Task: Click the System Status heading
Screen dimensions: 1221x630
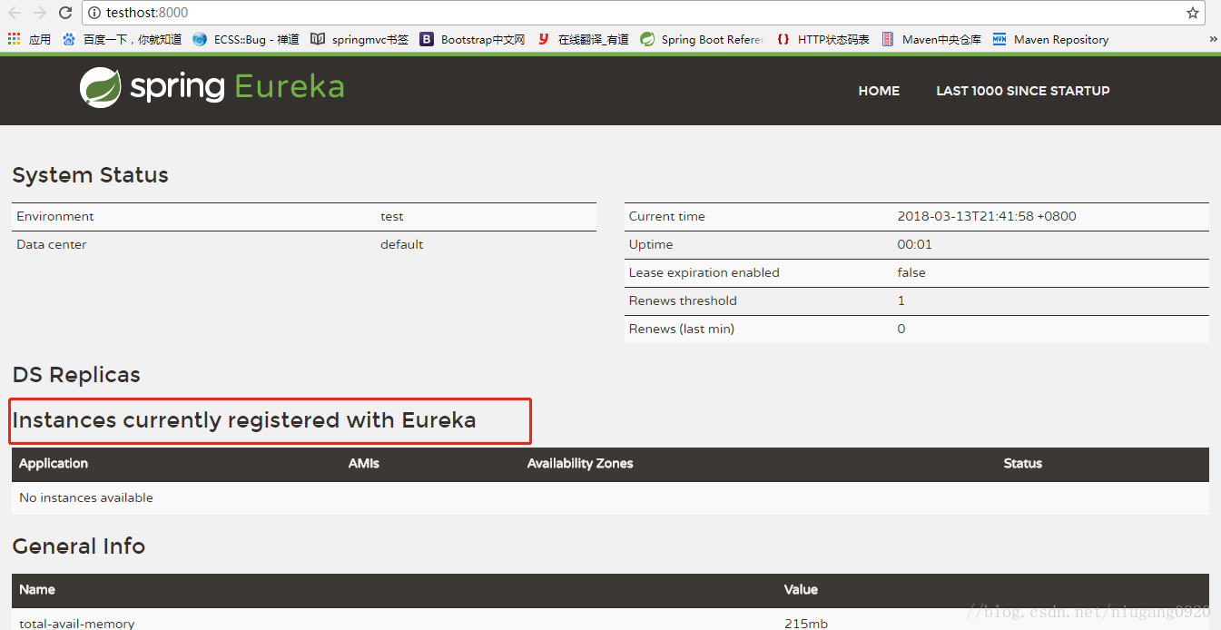Action: pyautogui.click(x=91, y=175)
